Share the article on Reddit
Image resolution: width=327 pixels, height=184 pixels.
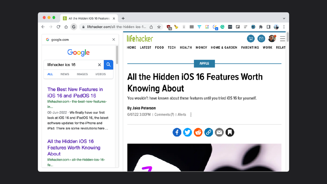[x=198, y=132]
